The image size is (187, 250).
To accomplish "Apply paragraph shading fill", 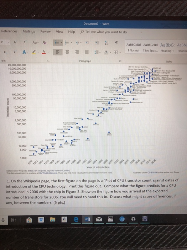I will (x=105, y=52).
